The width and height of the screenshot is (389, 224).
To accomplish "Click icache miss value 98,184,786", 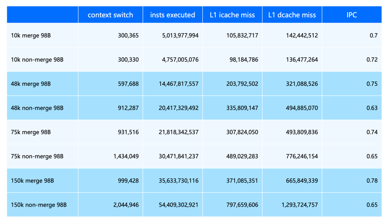I will pyautogui.click(x=244, y=60).
